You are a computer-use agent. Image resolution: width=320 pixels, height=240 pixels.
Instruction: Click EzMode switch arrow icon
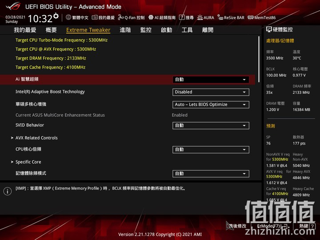point(285,226)
